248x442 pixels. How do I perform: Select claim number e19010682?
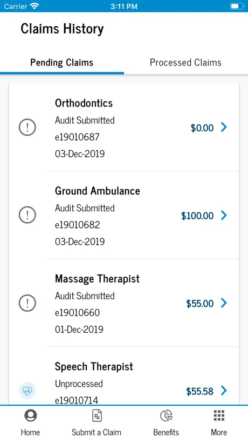point(77,225)
